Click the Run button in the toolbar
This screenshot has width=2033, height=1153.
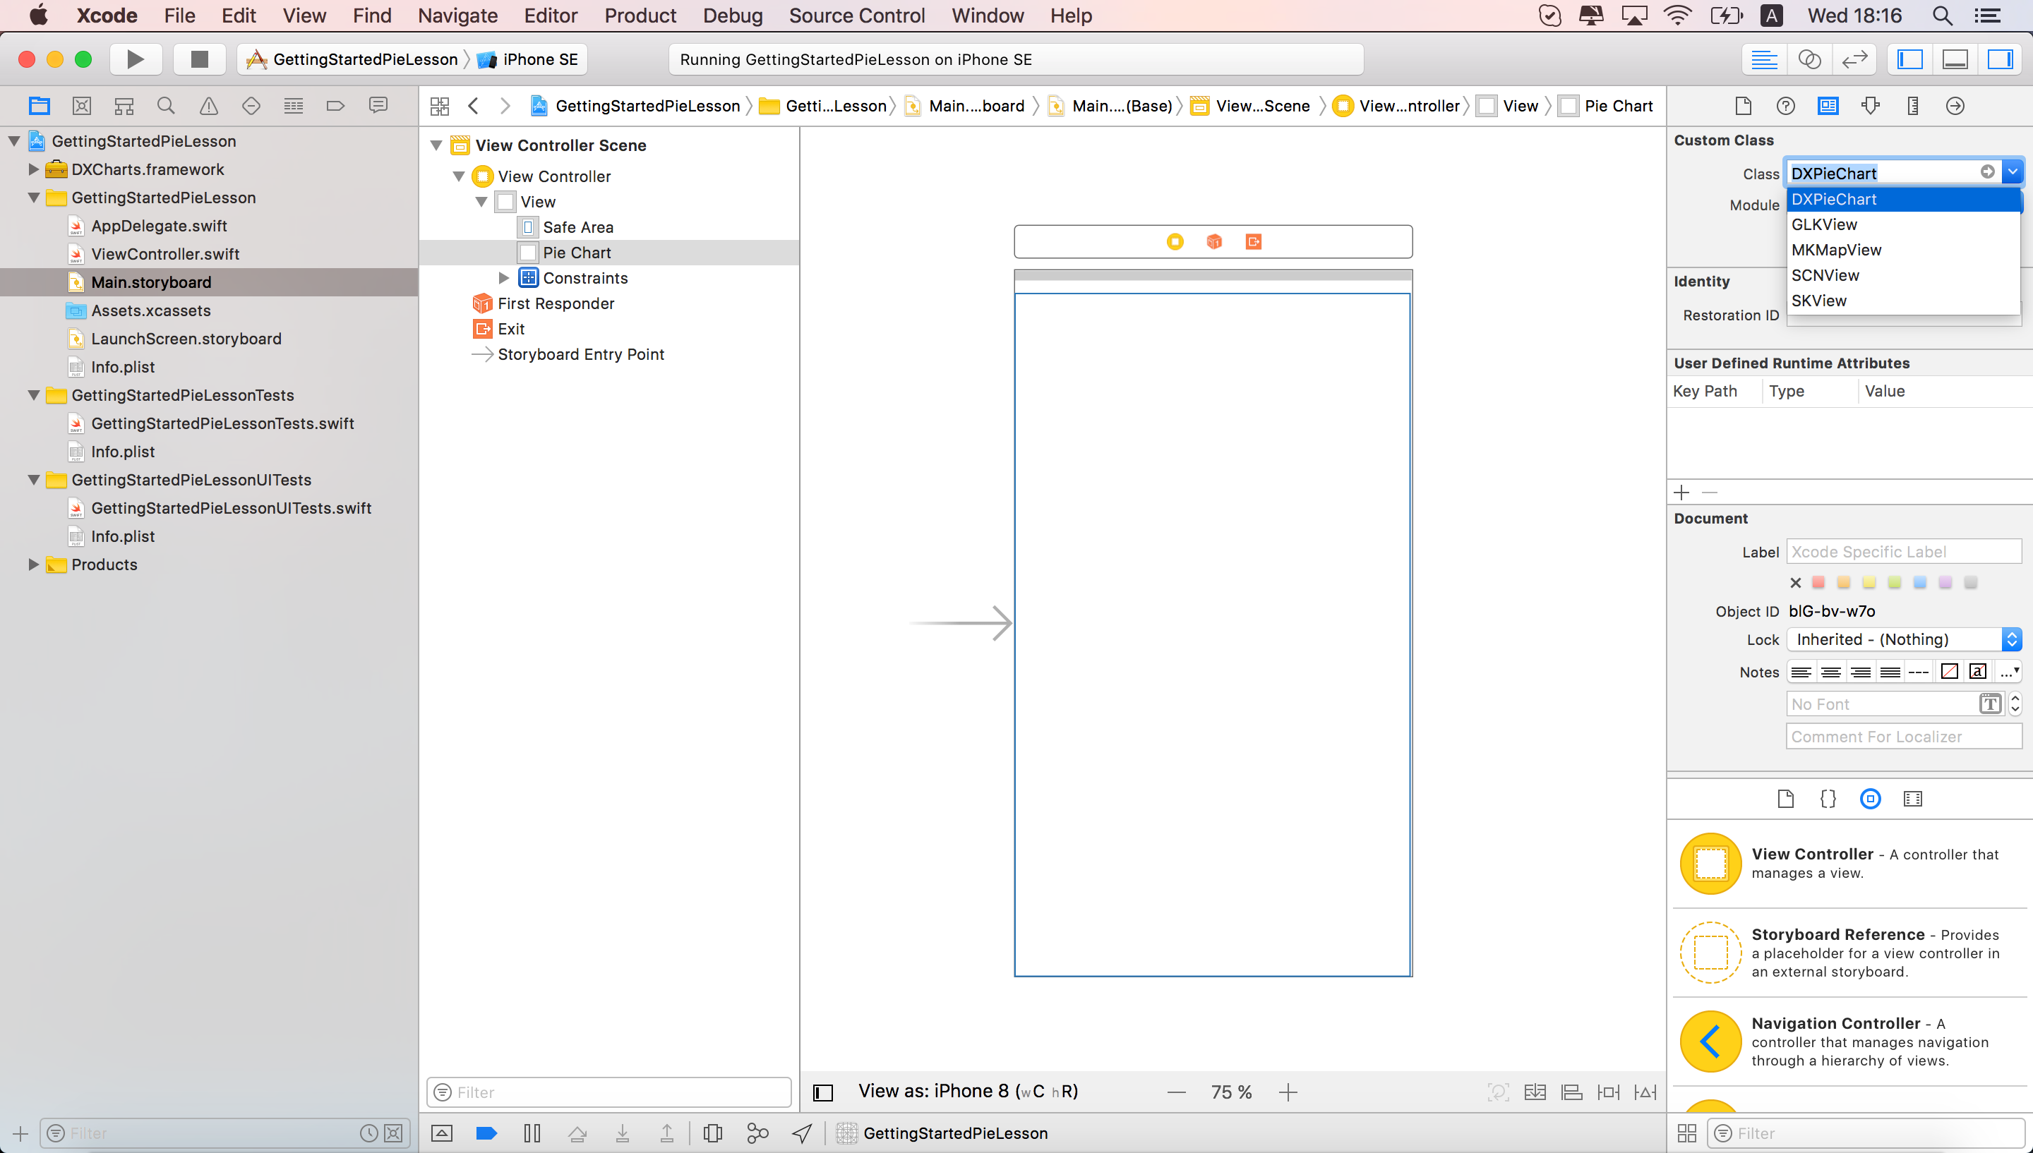point(136,59)
